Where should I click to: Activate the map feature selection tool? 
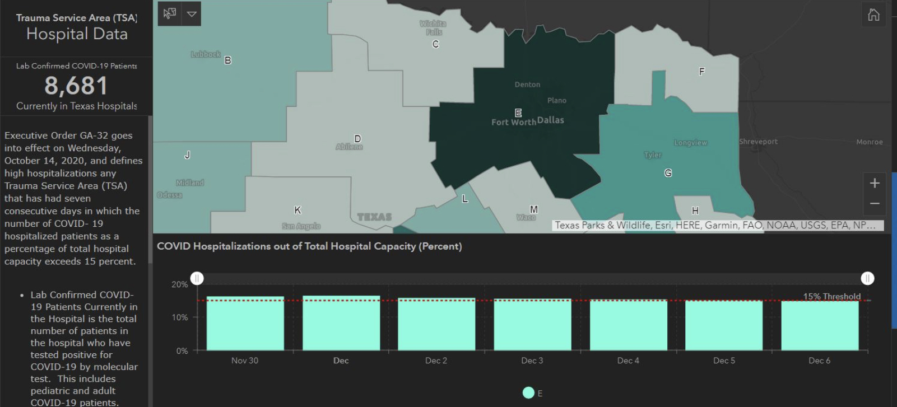pyautogui.click(x=169, y=14)
